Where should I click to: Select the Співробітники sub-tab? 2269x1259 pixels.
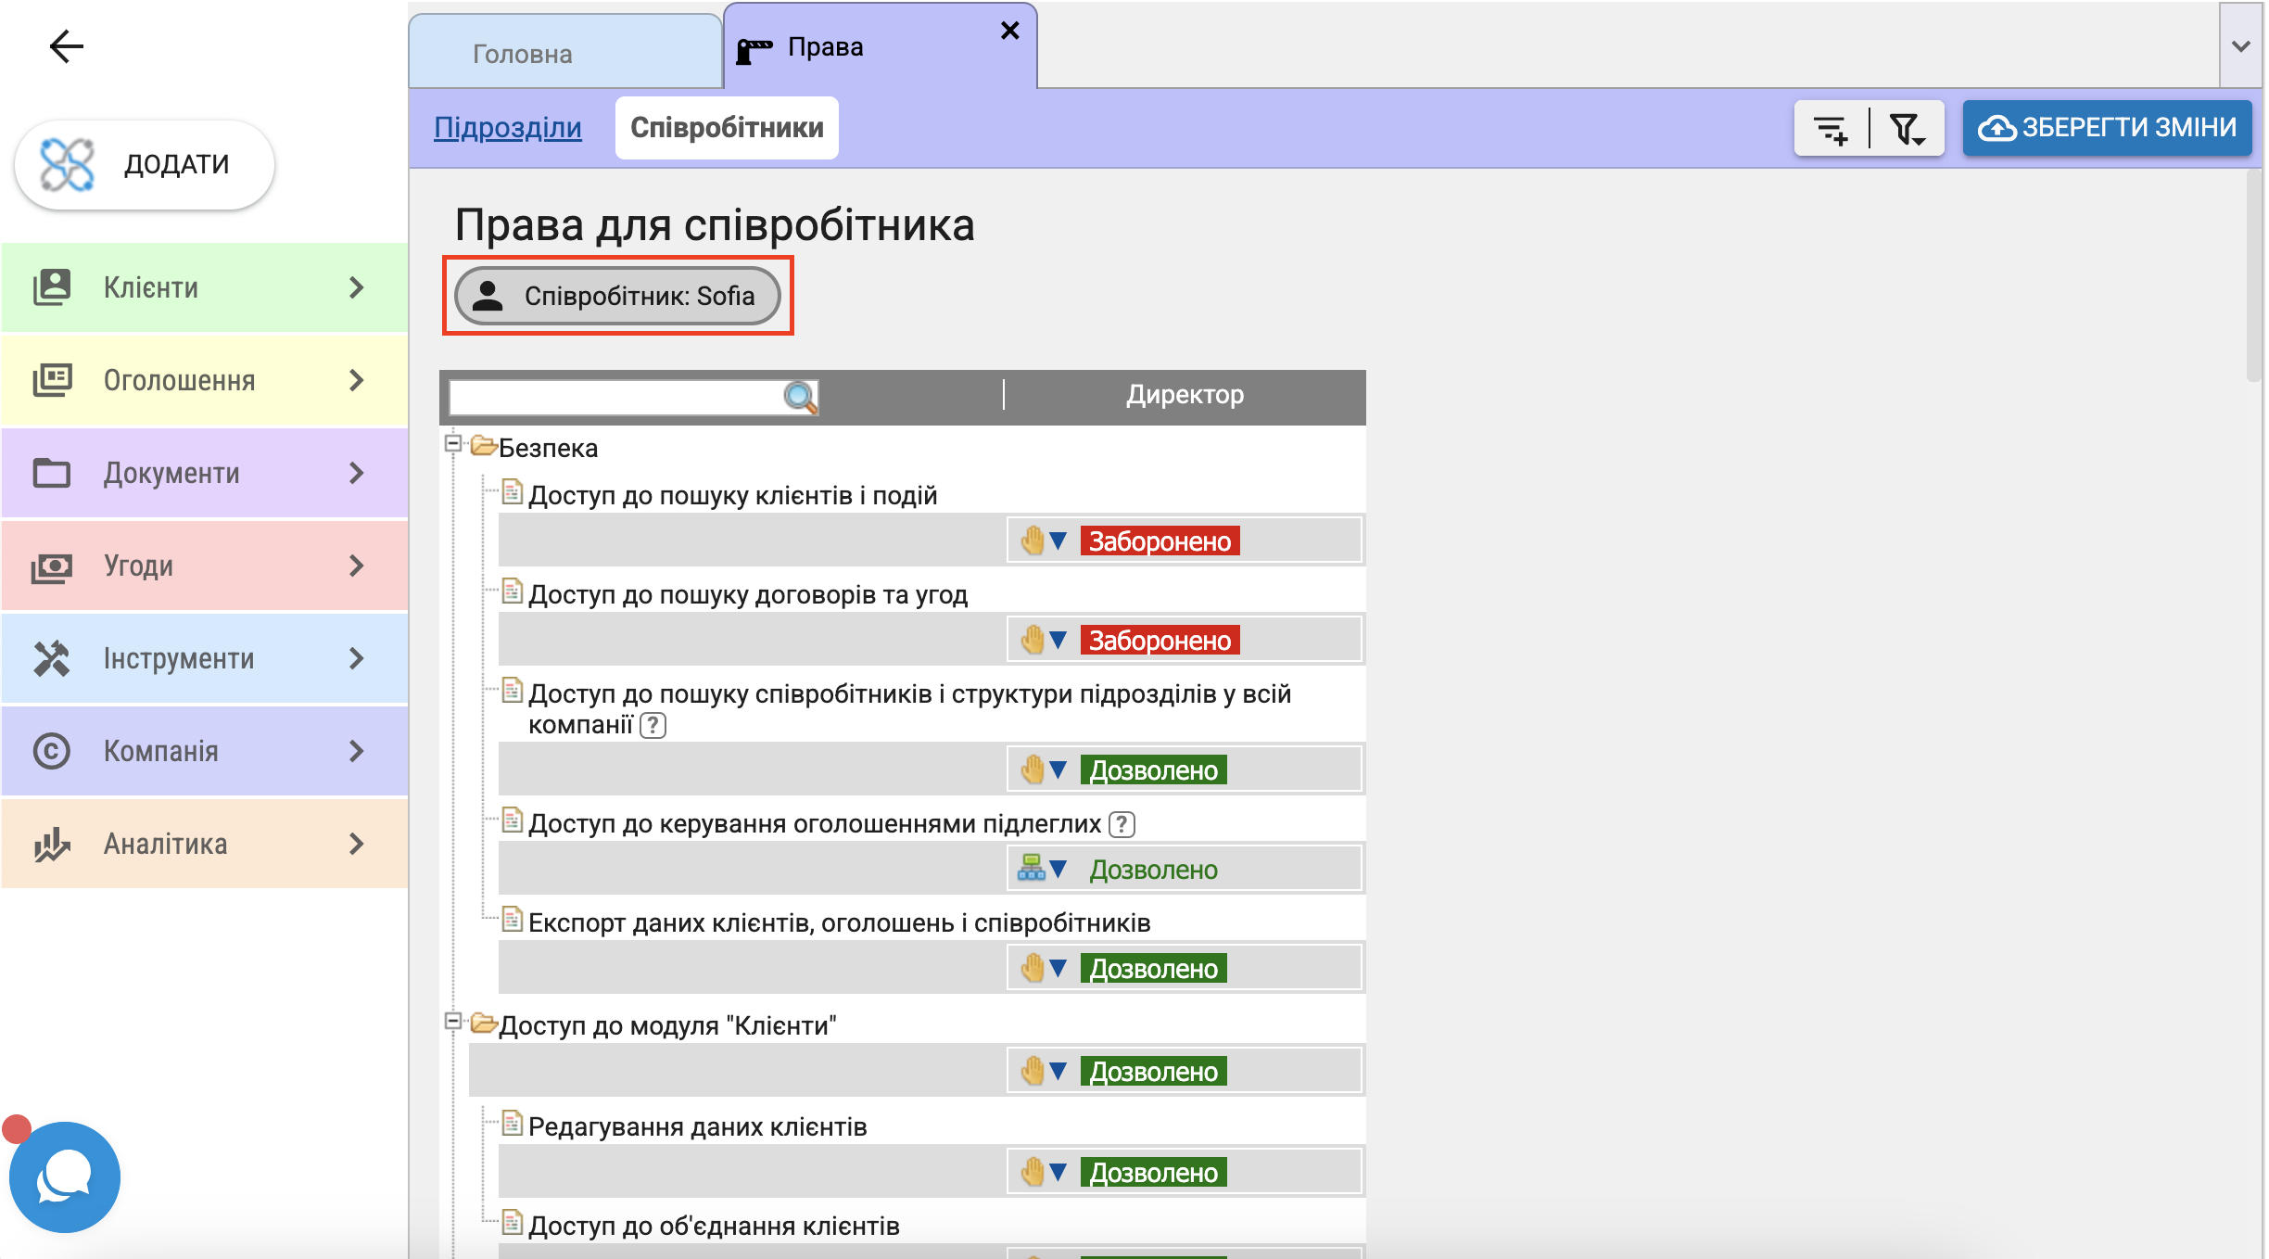pos(727,127)
